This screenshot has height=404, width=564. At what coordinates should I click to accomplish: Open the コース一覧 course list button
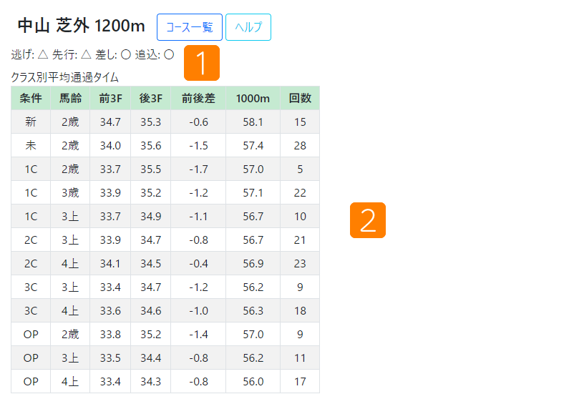pos(190,27)
